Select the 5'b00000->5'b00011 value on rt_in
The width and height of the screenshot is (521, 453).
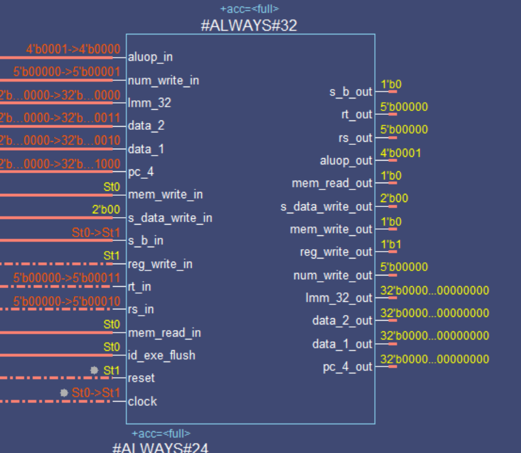[x=67, y=278]
